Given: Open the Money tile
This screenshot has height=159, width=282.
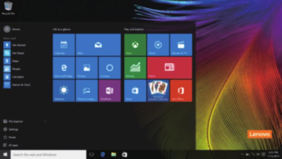Looking at the screenshot, I should click(135, 68).
